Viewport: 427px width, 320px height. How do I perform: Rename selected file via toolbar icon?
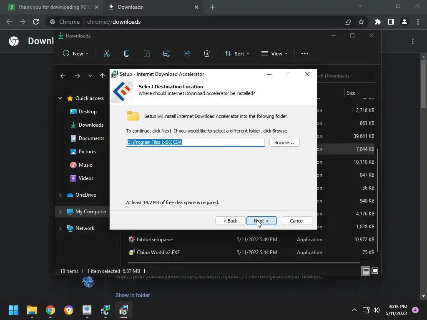(167, 54)
